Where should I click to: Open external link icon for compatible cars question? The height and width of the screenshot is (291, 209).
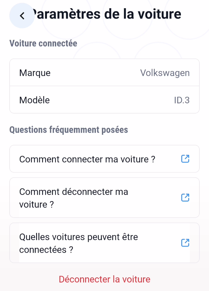(185, 243)
